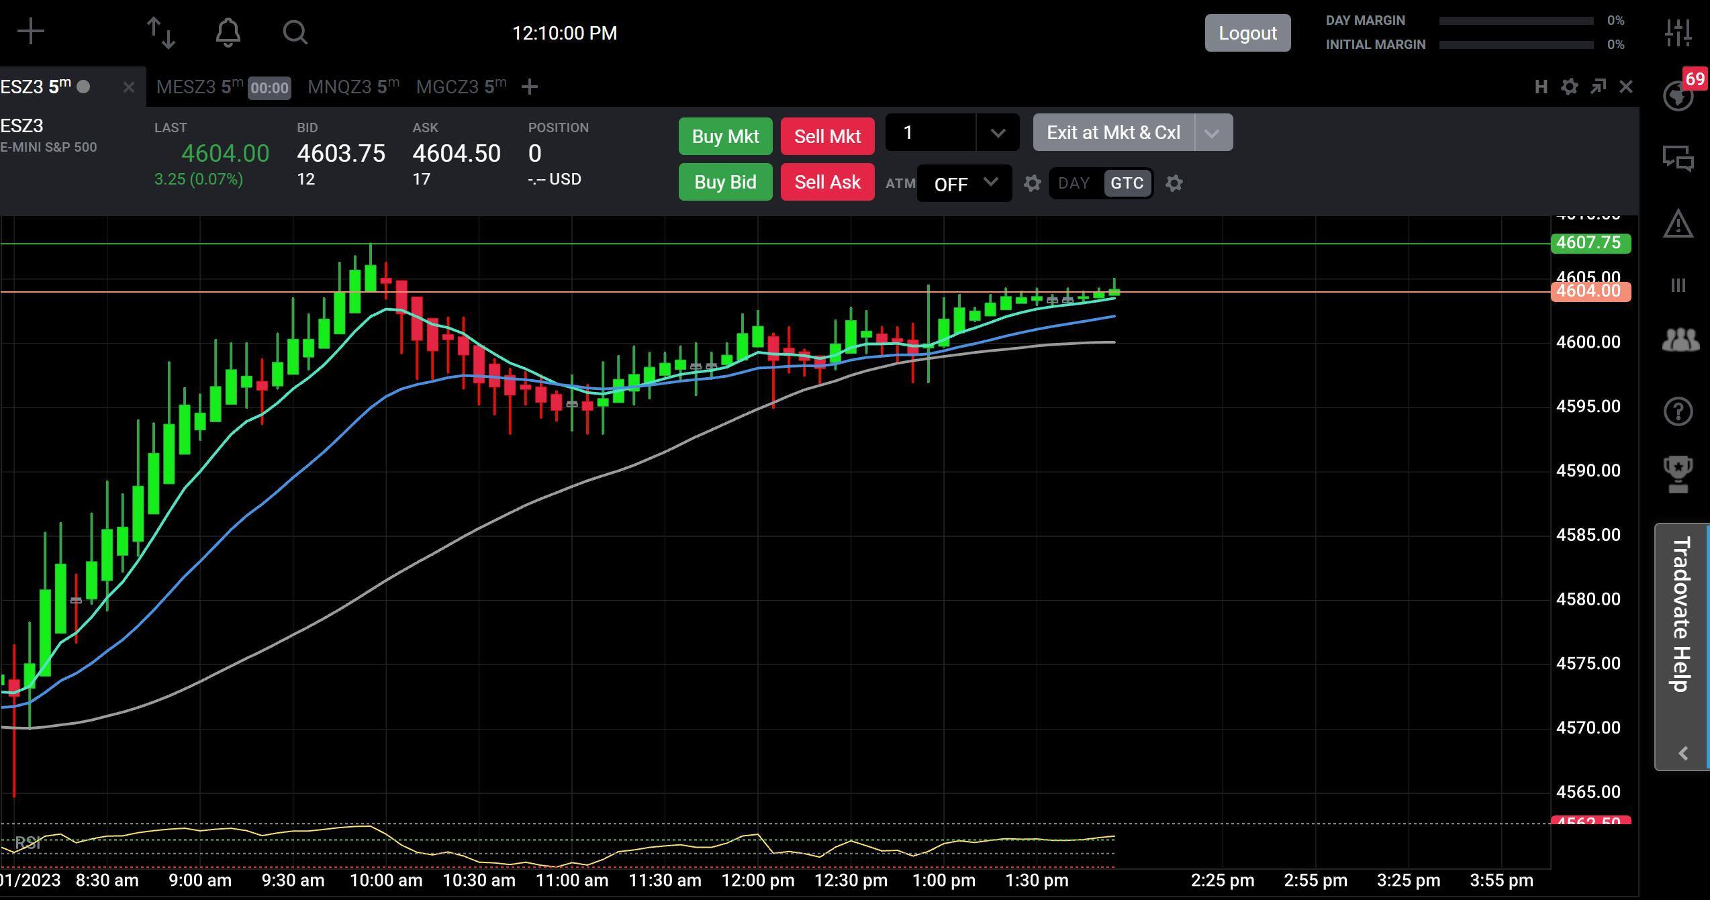The height and width of the screenshot is (900, 1710).
Task: Open the globe news icon with 69 badge
Action: point(1678,95)
